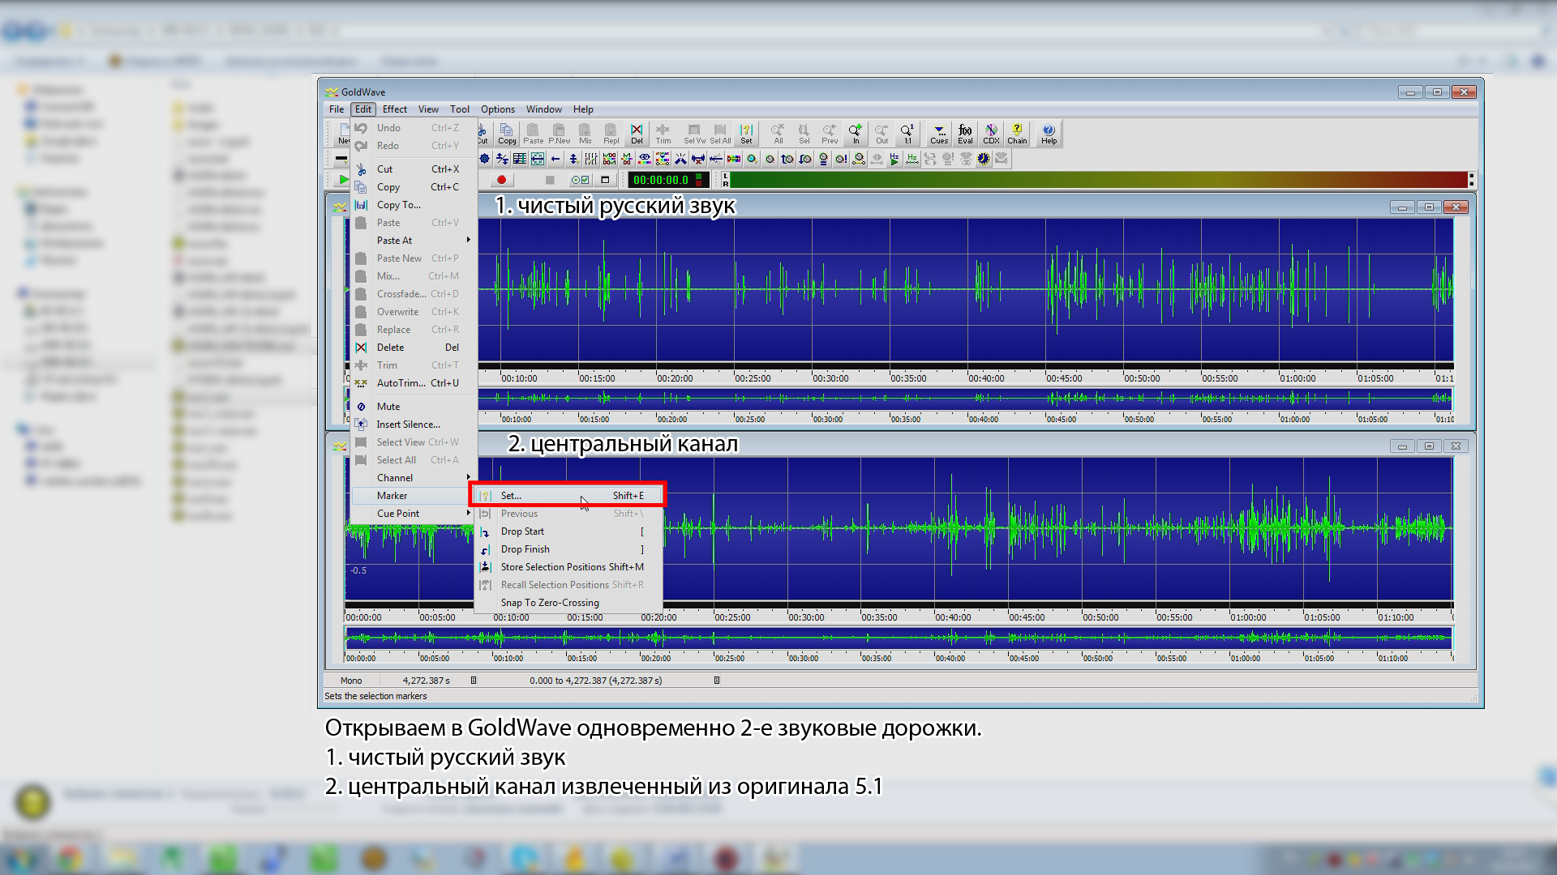
Task: Open the Chain effect editor icon
Action: click(1017, 134)
